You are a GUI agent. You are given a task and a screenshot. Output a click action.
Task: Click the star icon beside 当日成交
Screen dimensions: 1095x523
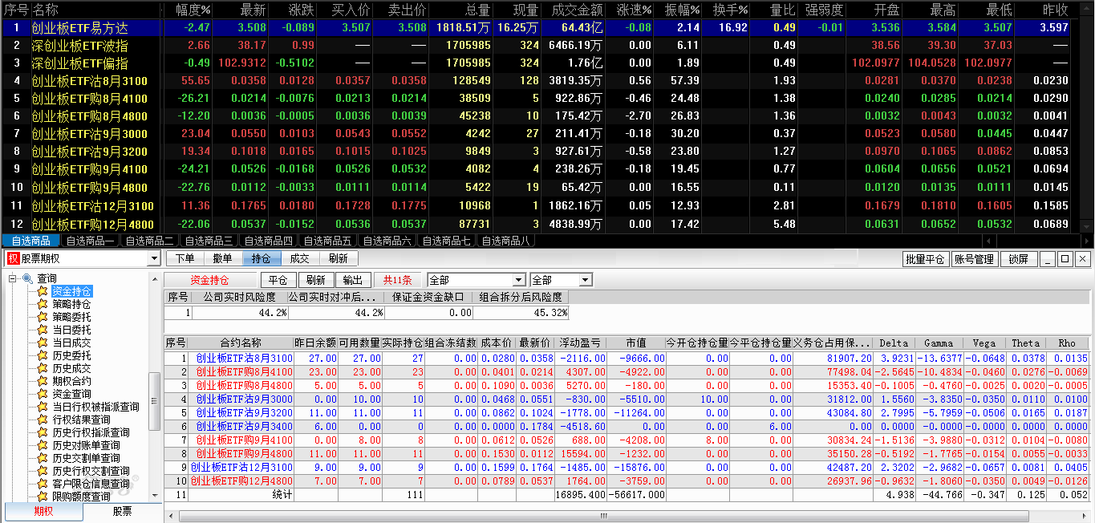tap(43, 343)
